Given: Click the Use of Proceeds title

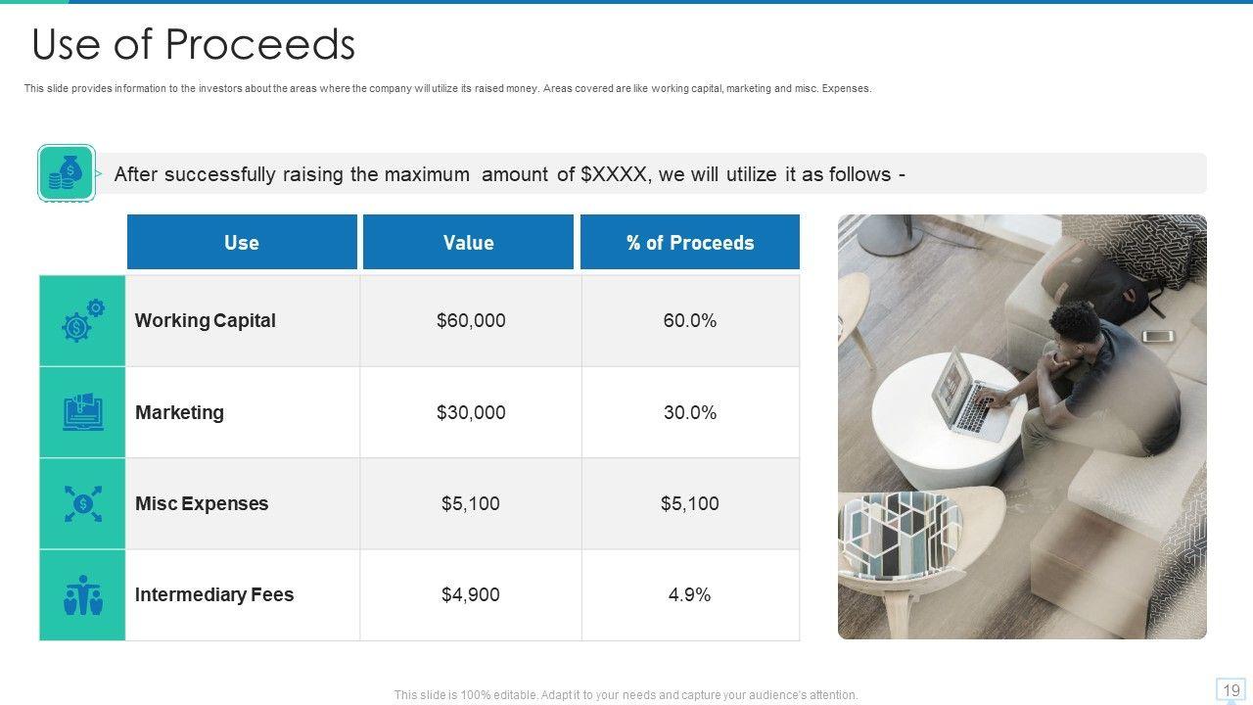Looking at the screenshot, I should click(x=193, y=45).
